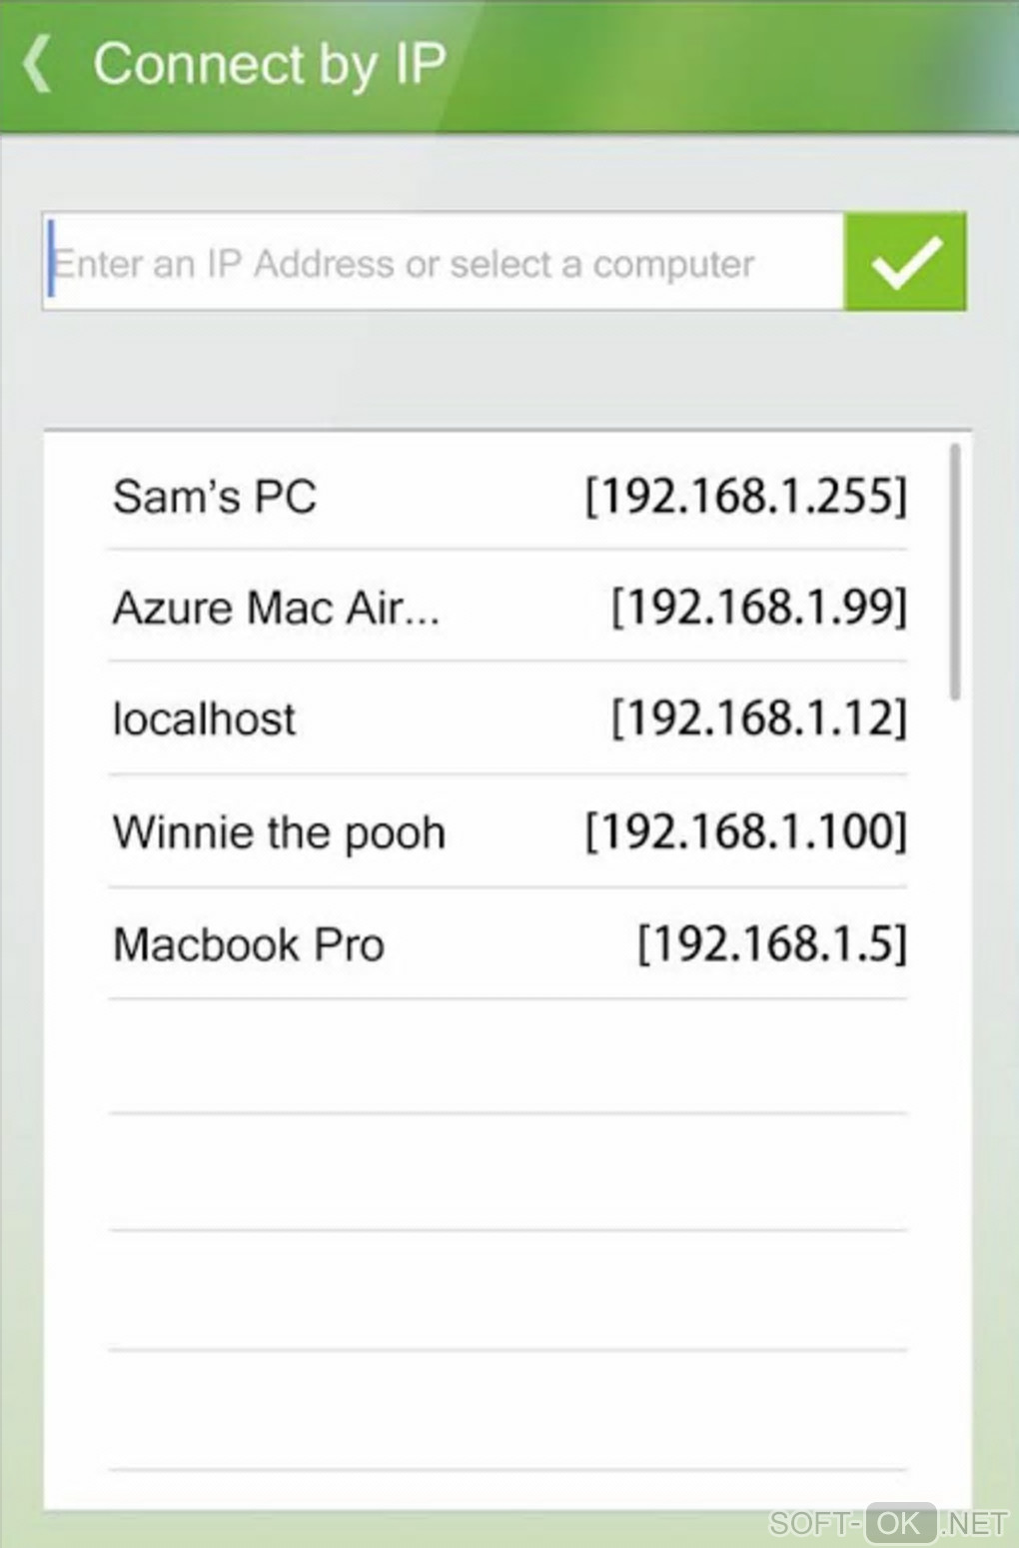
Task: Click the fourth empty row below Macbook Pro
Action: [x=508, y=1410]
